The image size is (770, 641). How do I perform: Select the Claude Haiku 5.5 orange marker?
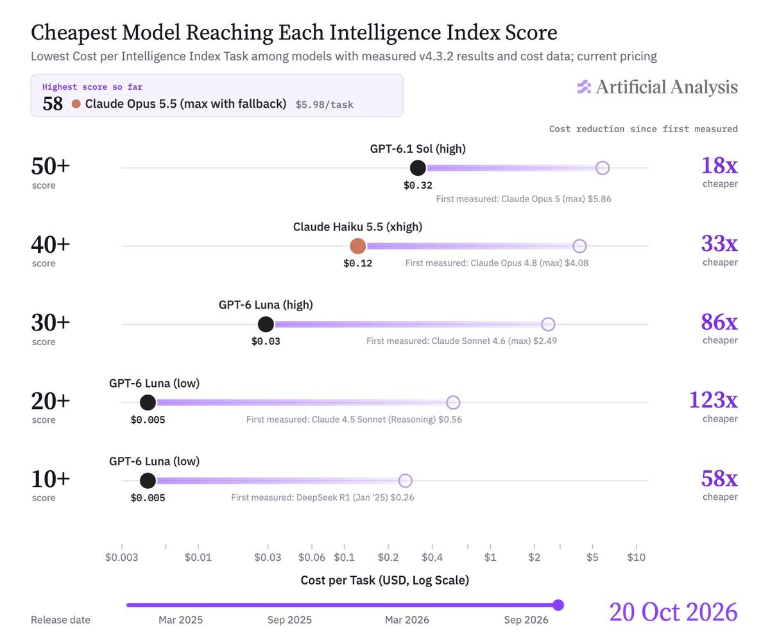pos(358,246)
